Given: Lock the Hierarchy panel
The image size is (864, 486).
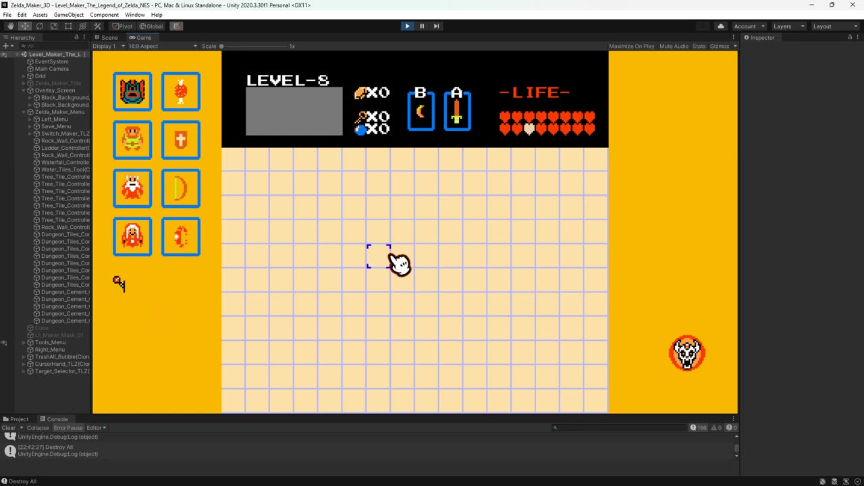Looking at the screenshot, I should (76, 37).
